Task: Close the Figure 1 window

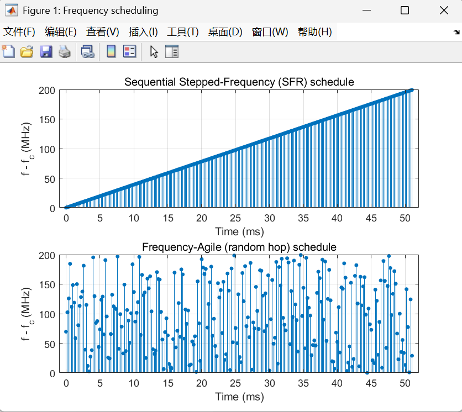Action: pos(444,10)
